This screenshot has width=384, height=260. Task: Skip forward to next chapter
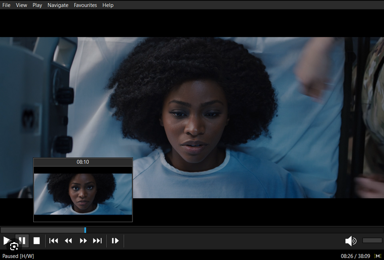97,241
